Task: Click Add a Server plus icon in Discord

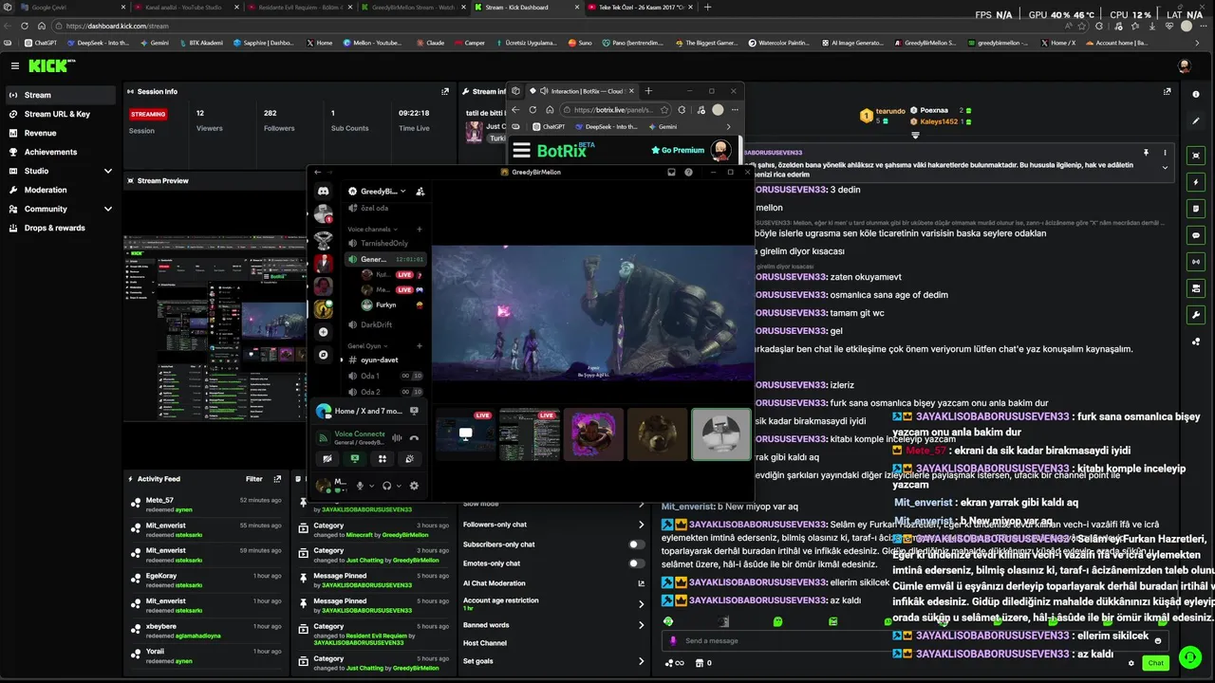Action: (x=323, y=332)
